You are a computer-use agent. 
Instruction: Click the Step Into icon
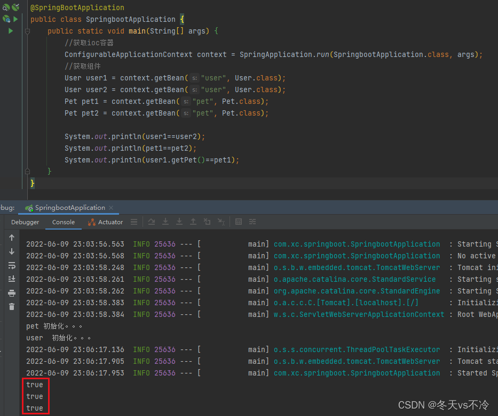(165, 222)
